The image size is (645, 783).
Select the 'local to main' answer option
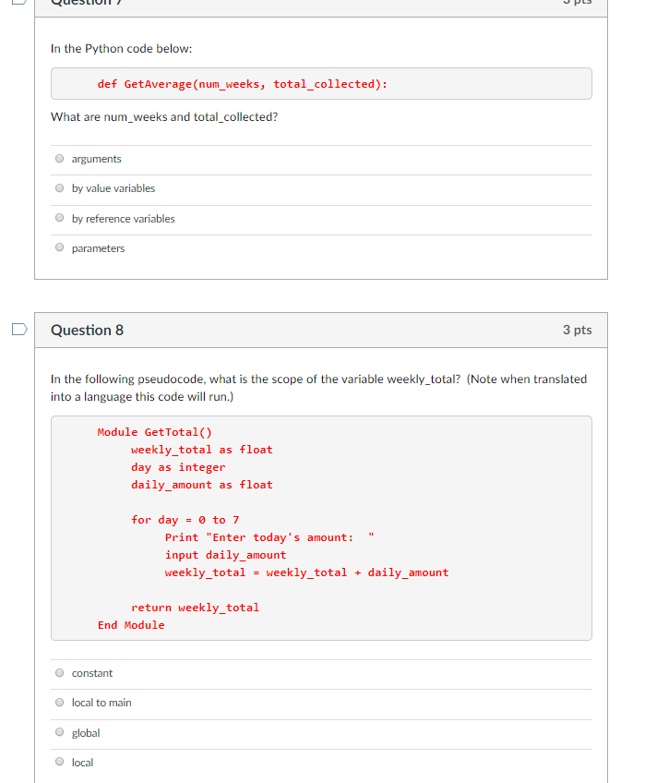(x=59, y=702)
